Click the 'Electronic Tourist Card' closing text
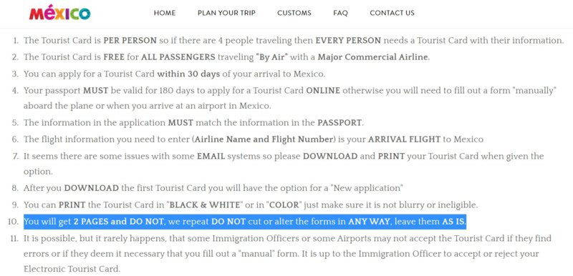Image resolution: width=573 pixels, height=276 pixels. [x=72, y=270]
